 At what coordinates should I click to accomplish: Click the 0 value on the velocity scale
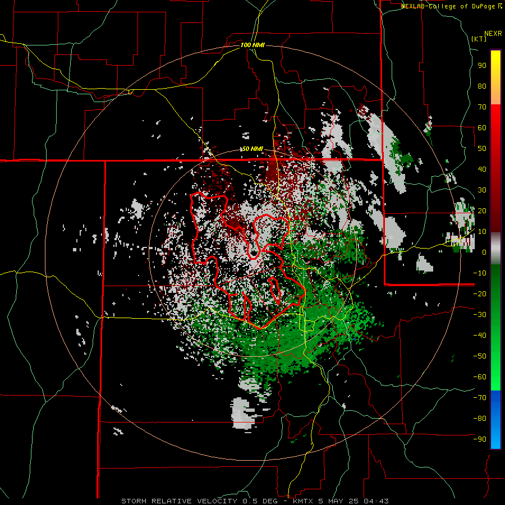point(484,252)
